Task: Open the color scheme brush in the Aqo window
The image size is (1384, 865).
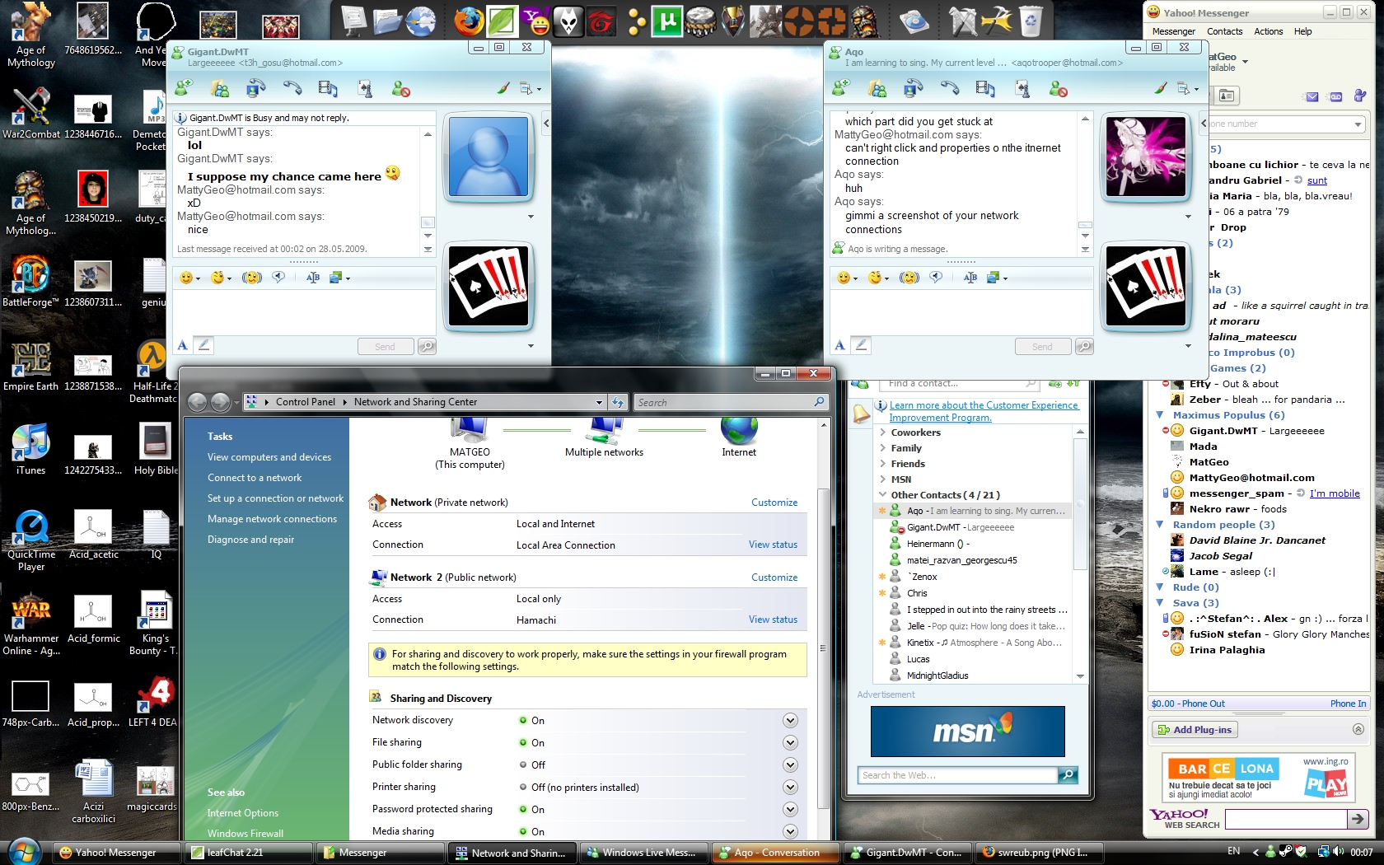Action: 1160,87
